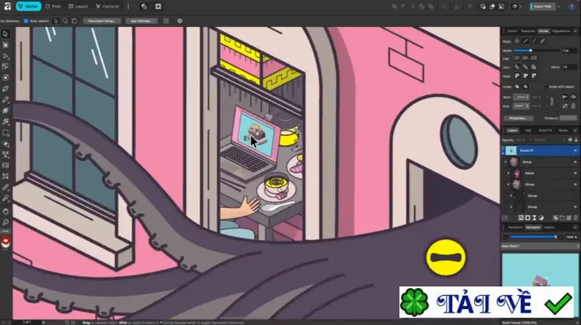
Task: Click the stroke Properties button
Action: 518,118
